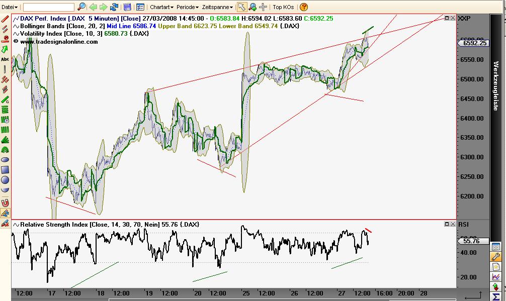
Task: Click the RSI axis label
Action: pos(463,224)
